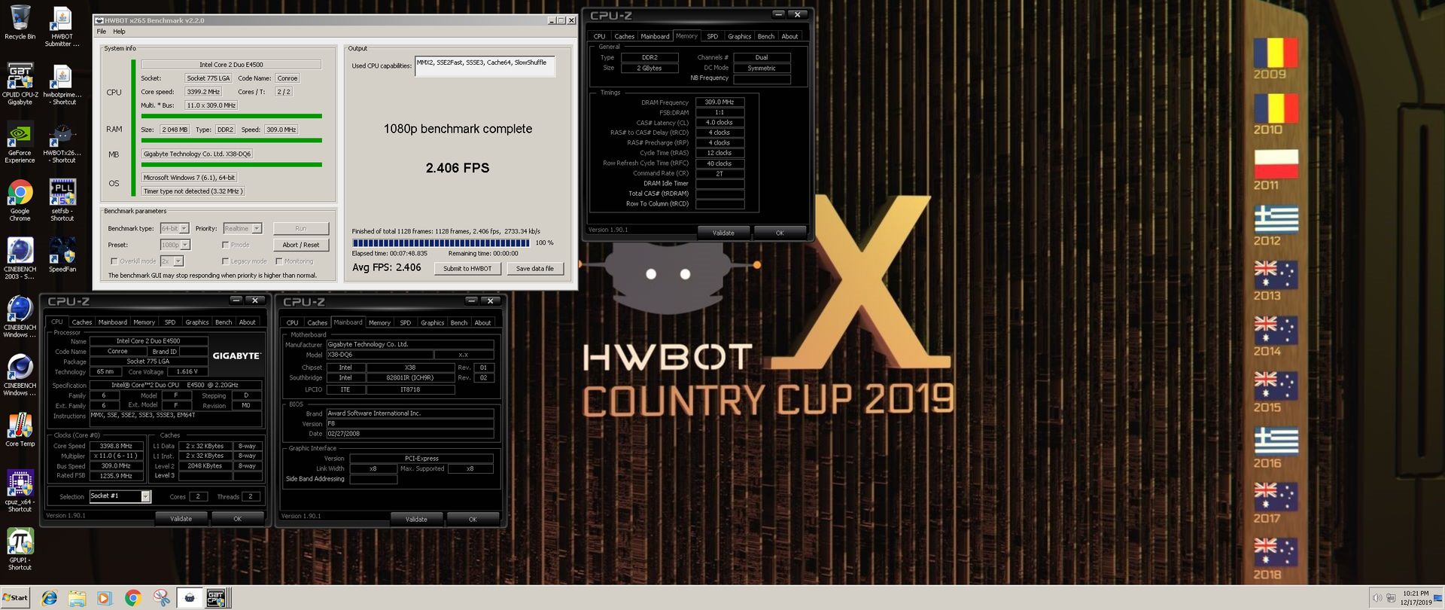Open Chrome from the taskbar
This screenshot has height=610, width=1445.
(x=133, y=598)
